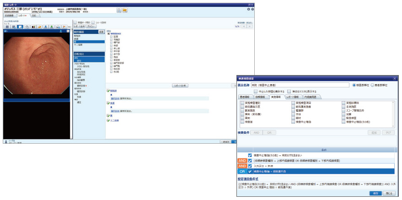This screenshot has height=200, width=402.
Task: Click the camera capture toolbar icon
Action: coord(33,27)
